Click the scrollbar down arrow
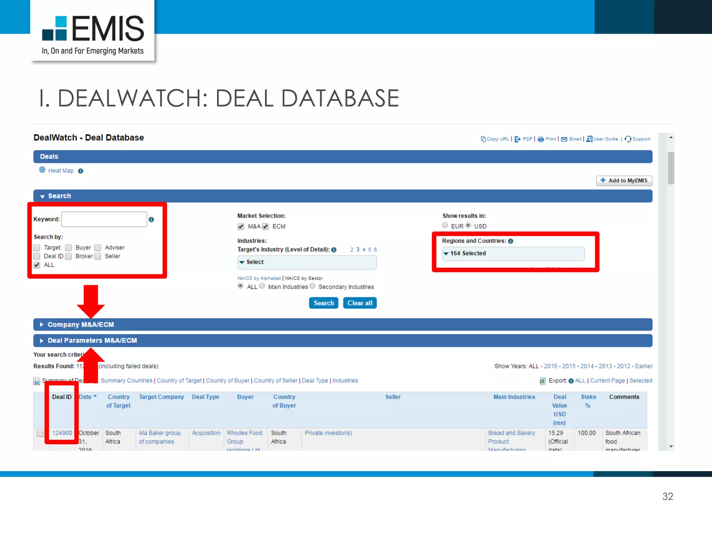 [671, 446]
